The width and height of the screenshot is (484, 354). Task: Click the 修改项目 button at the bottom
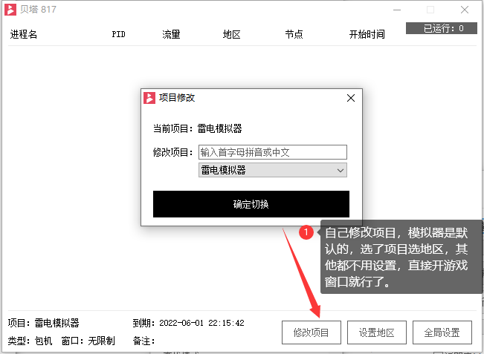coord(311,332)
